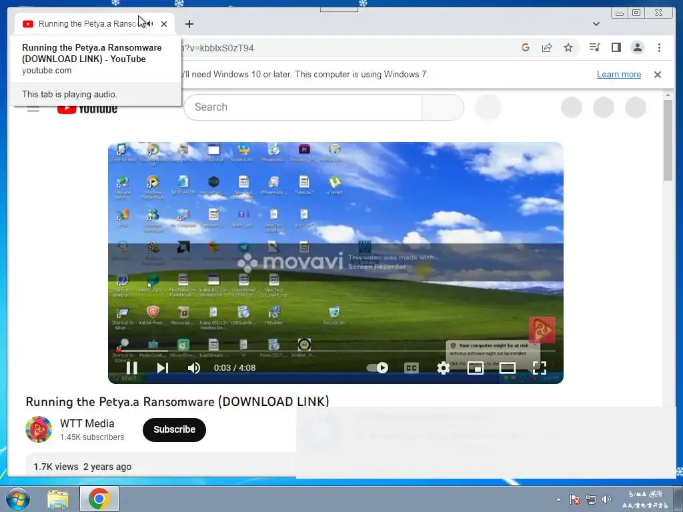The image size is (683, 512).
Task: Click page vertical scrollbar thumb
Action: pos(668,140)
